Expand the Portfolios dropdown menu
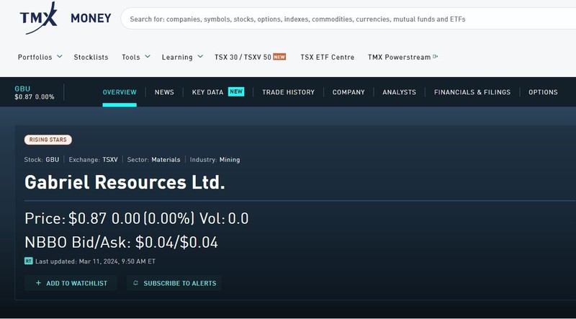The width and height of the screenshot is (576, 319). [x=40, y=57]
